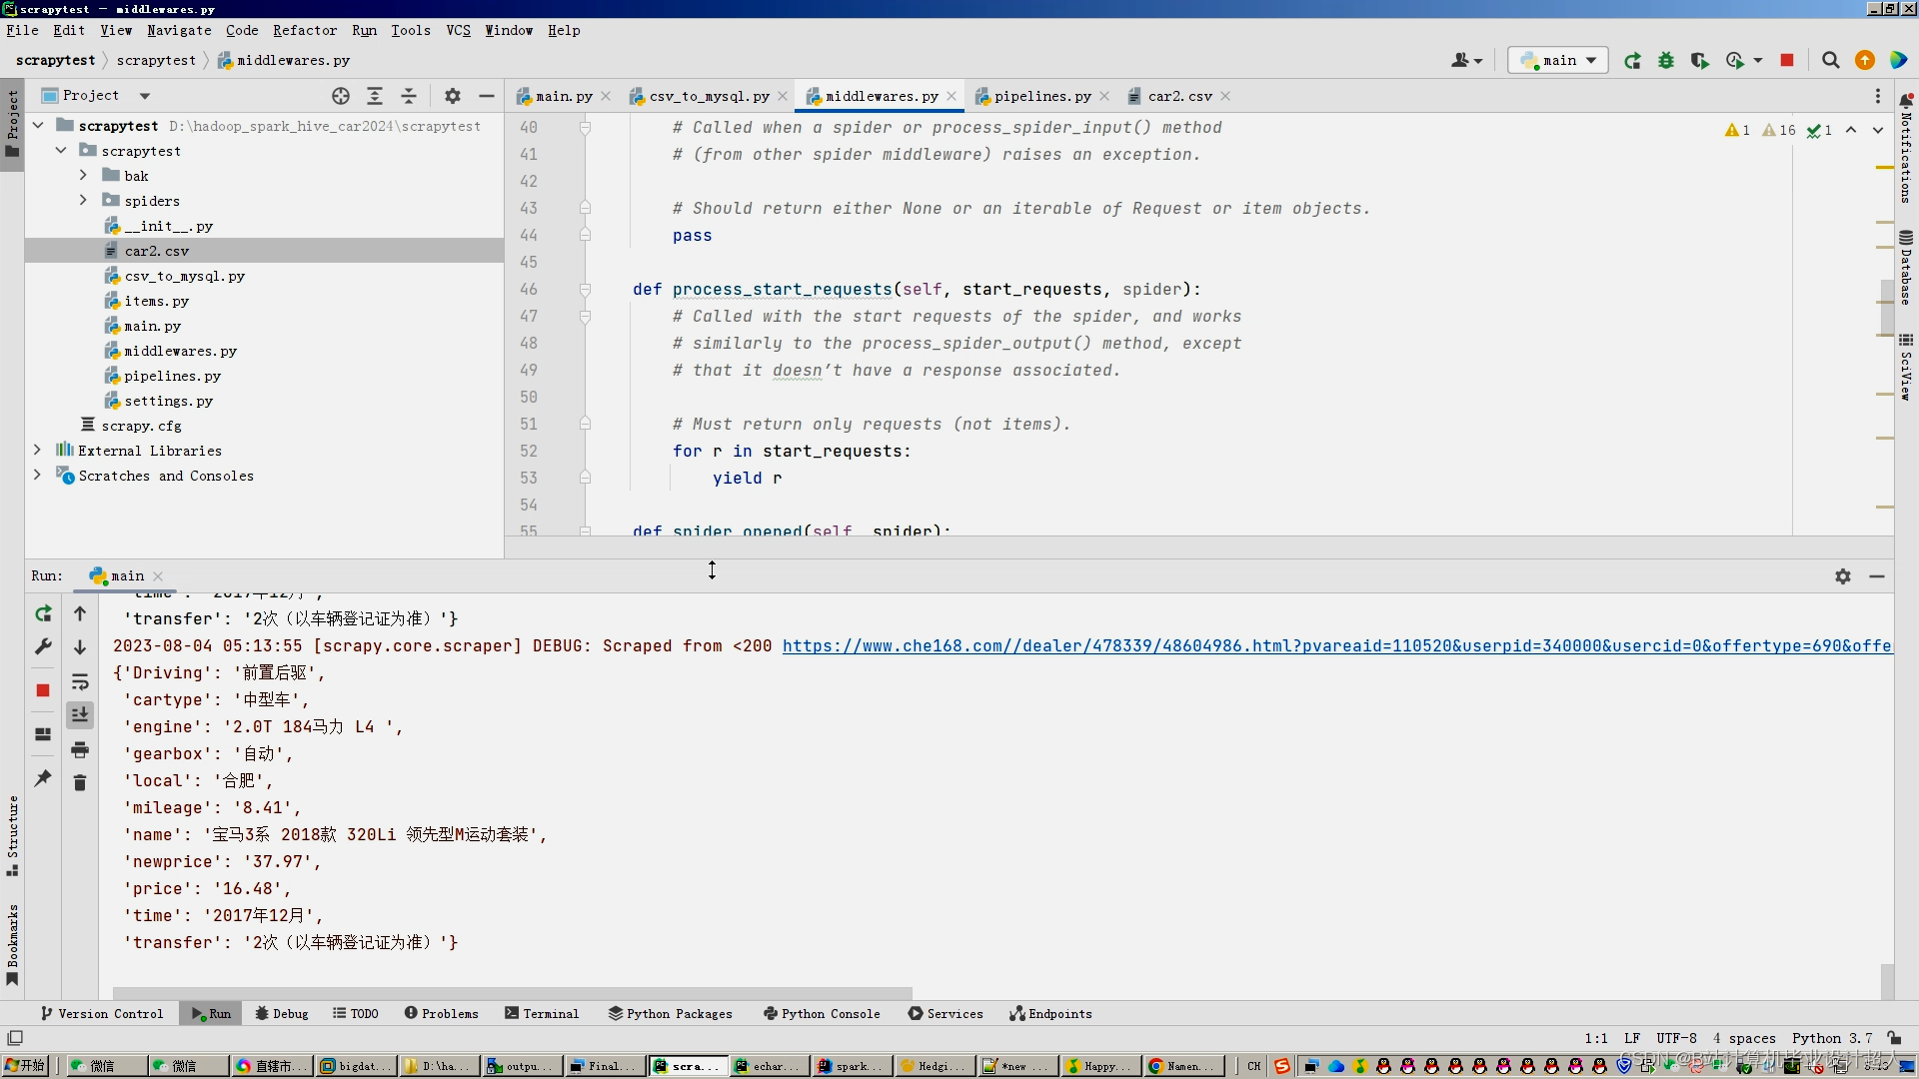Toggle scroll to end in Run console
This screenshot has height=1079, width=1919.
pyautogui.click(x=80, y=715)
